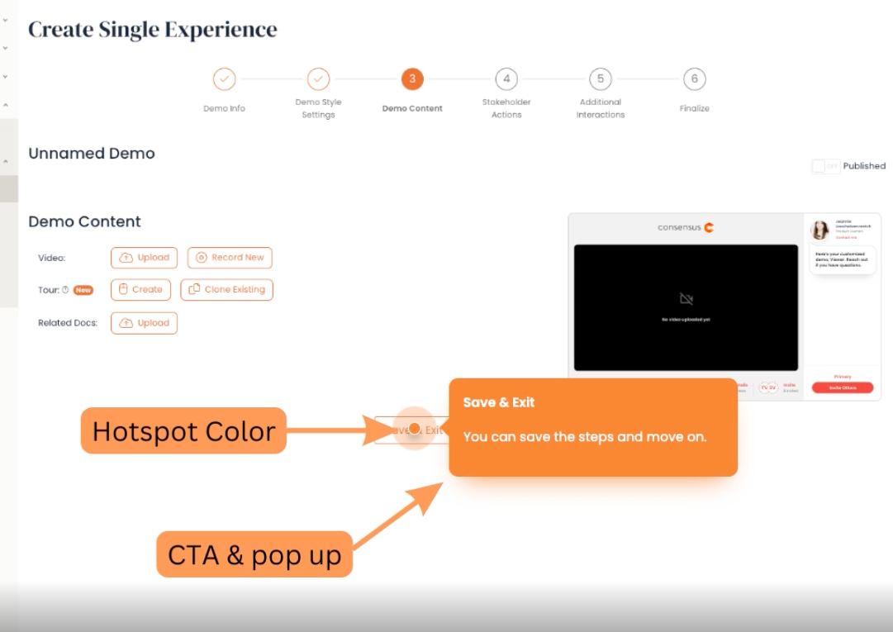Click 'You can save the steps and move on.'
The image size is (893, 632).
click(584, 437)
